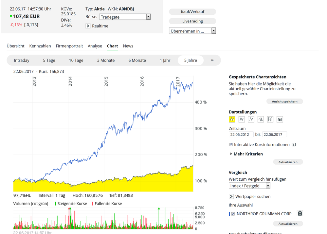Open the Börse dropdown showing Tradegate
This screenshot has height=234, width=327.
point(148,16)
